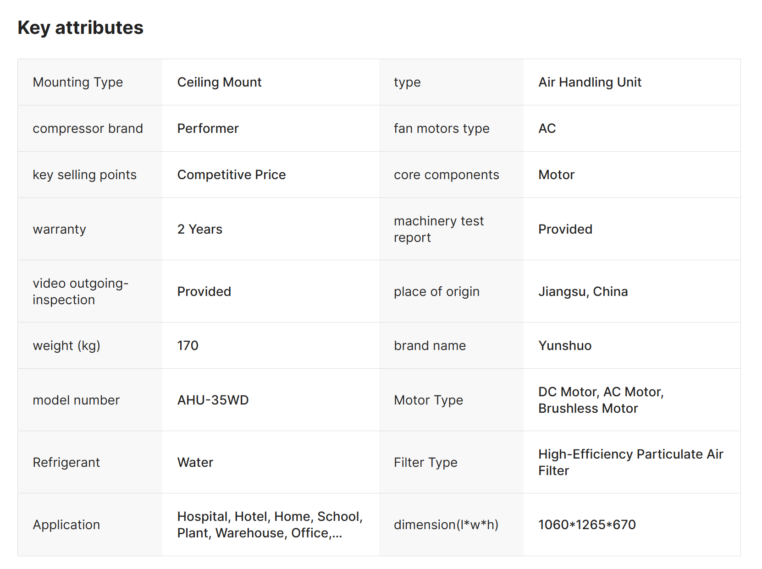Image resolution: width=762 pixels, height=569 pixels.
Task: Click the AC fan motors value
Action: (547, 129)
